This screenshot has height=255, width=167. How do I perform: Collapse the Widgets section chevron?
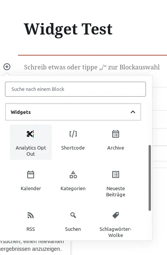[x=133, y=112]
